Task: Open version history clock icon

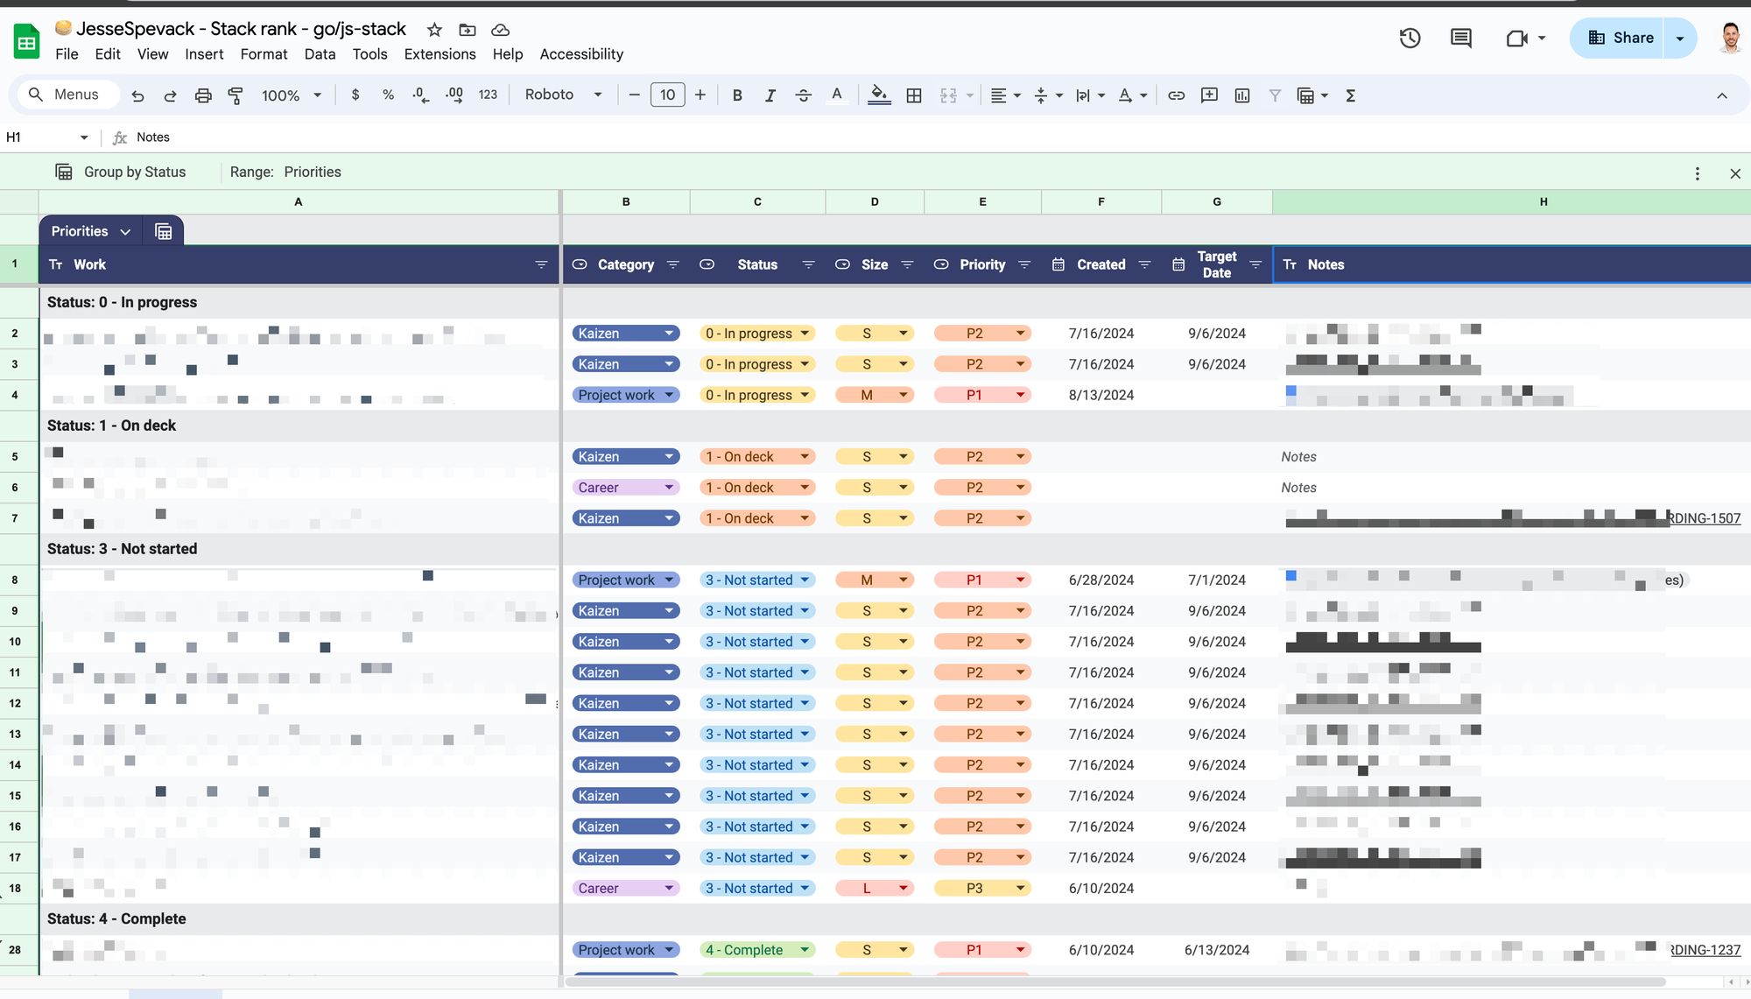Action: pos(1410,38)
